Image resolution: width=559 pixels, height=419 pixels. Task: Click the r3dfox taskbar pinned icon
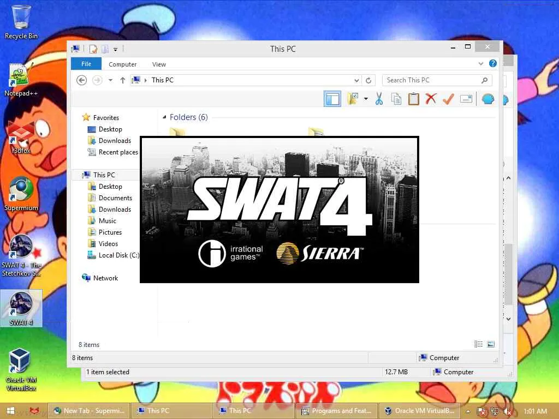click(34, 411)
